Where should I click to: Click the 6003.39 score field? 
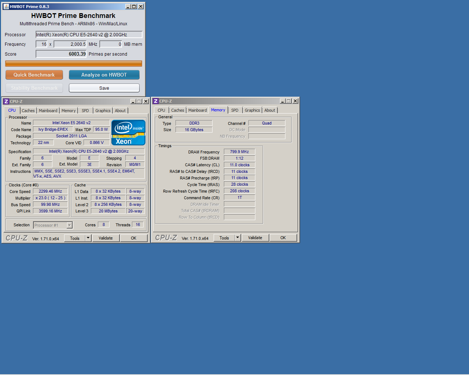coord(61,54)
